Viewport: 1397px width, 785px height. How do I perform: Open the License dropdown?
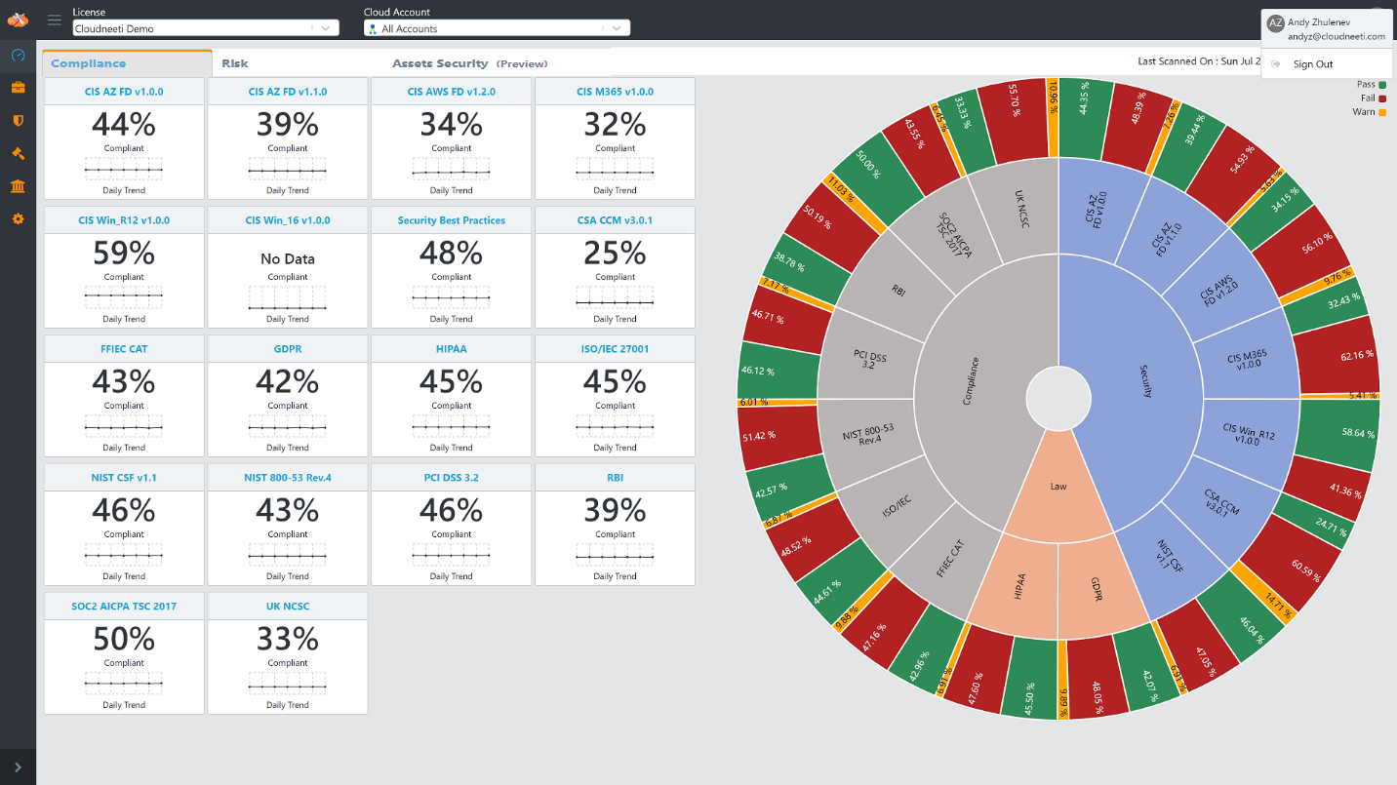(x=206, y=28)
